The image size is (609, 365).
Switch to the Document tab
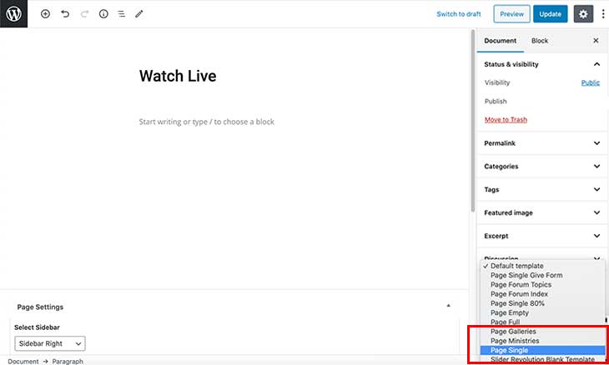click(501, 41)
